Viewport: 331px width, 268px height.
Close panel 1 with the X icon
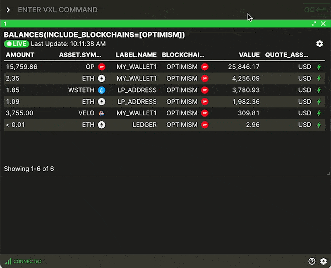(323, 24)
